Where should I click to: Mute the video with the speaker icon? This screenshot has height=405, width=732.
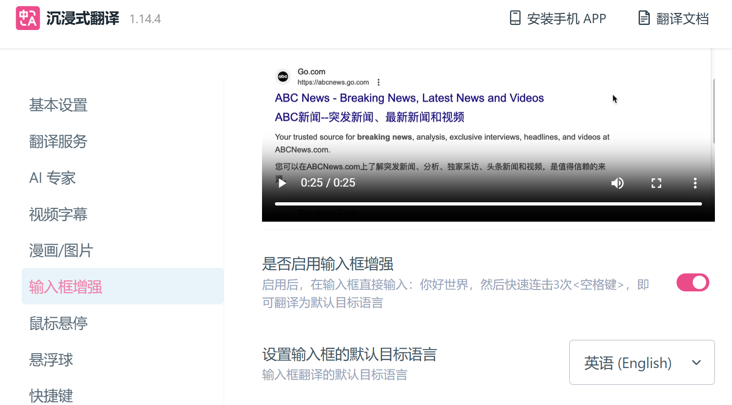tap(617, 183)
